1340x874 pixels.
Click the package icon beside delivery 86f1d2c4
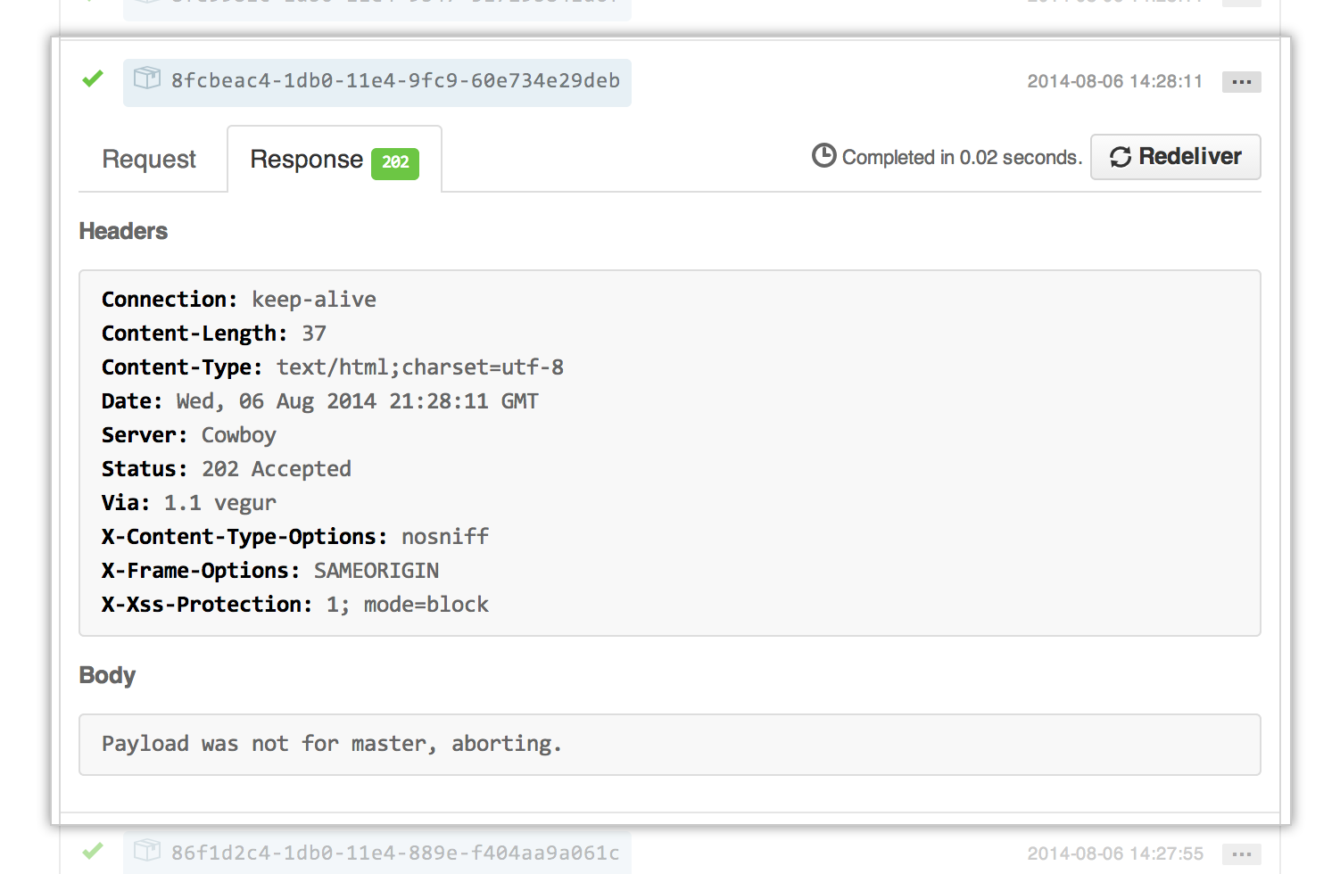click(147, 851)
